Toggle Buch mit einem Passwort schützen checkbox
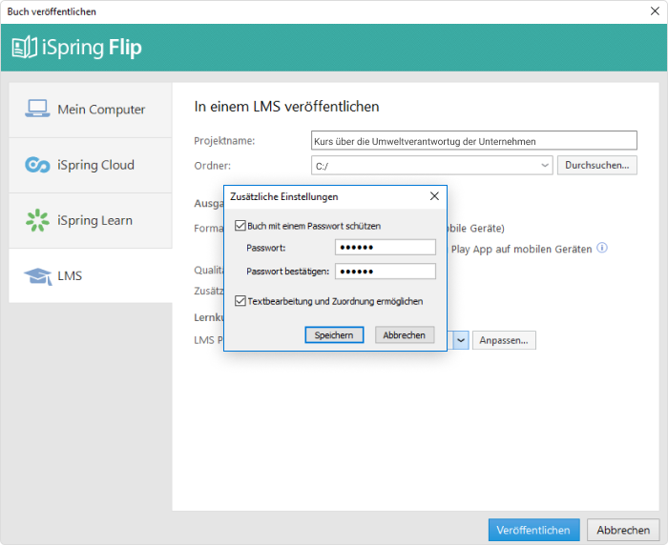Viewport: 668px width, 545px height. 240,226
